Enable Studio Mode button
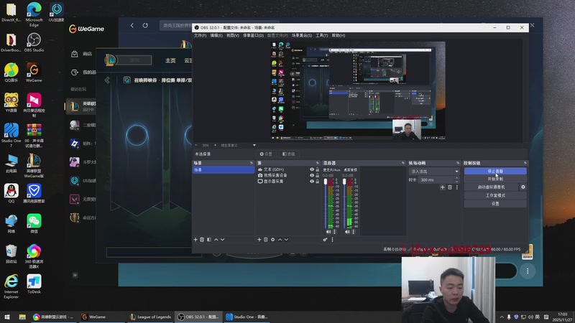 (495, 195)
